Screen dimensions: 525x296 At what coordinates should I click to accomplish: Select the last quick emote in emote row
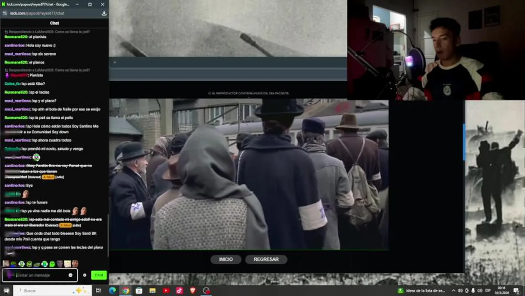pyautogui.click(x=75, y=264)
